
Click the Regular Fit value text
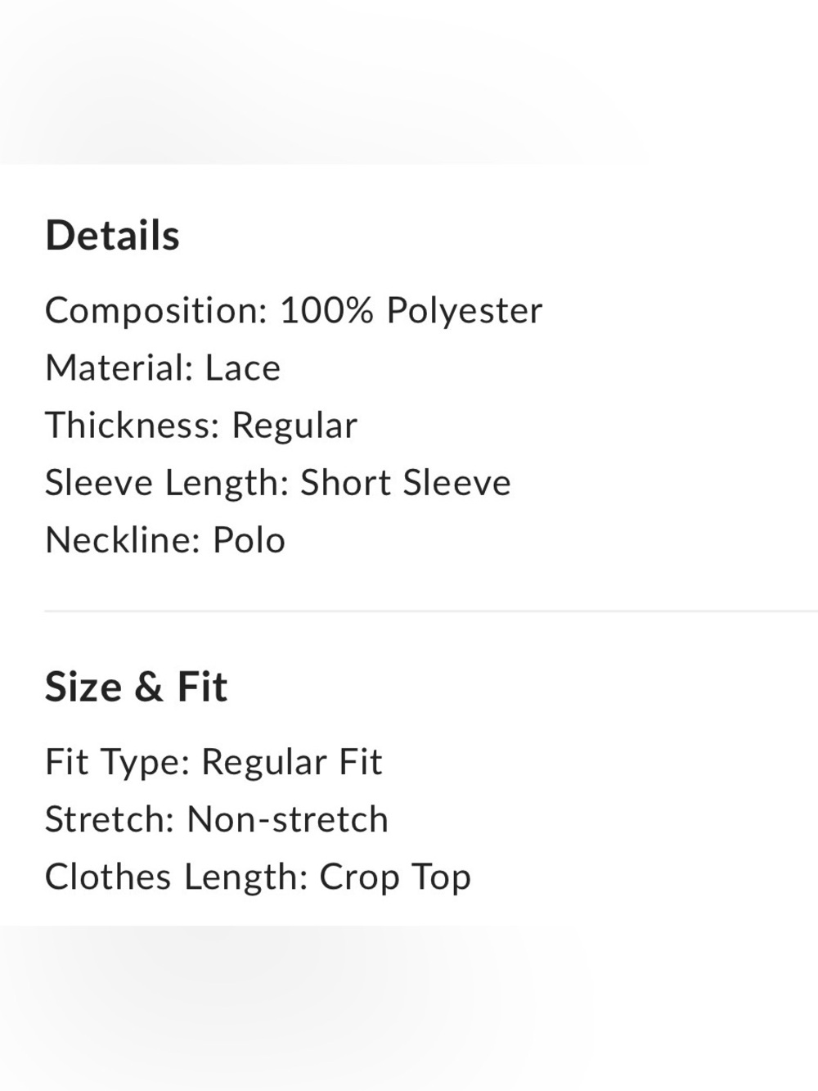click(x=292, y=763)
